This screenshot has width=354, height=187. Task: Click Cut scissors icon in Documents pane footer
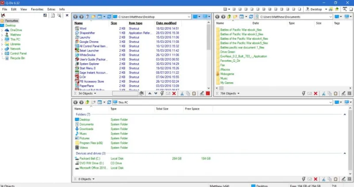point(323,93)
